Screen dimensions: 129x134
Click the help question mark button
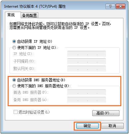[x=110, y=6]
